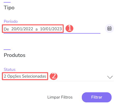The width and height of the screenshot is (117, 106).
Task: Click the year 2023 in end date
Action: [57, 29]
